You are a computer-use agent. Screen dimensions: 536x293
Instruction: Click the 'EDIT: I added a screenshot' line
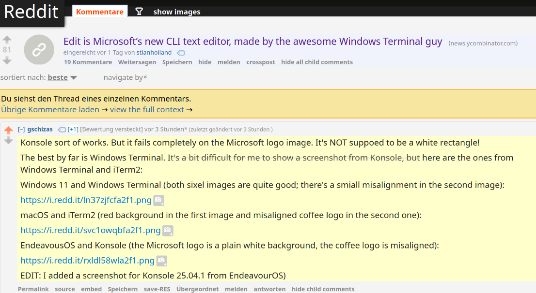[x=153, y=276]
